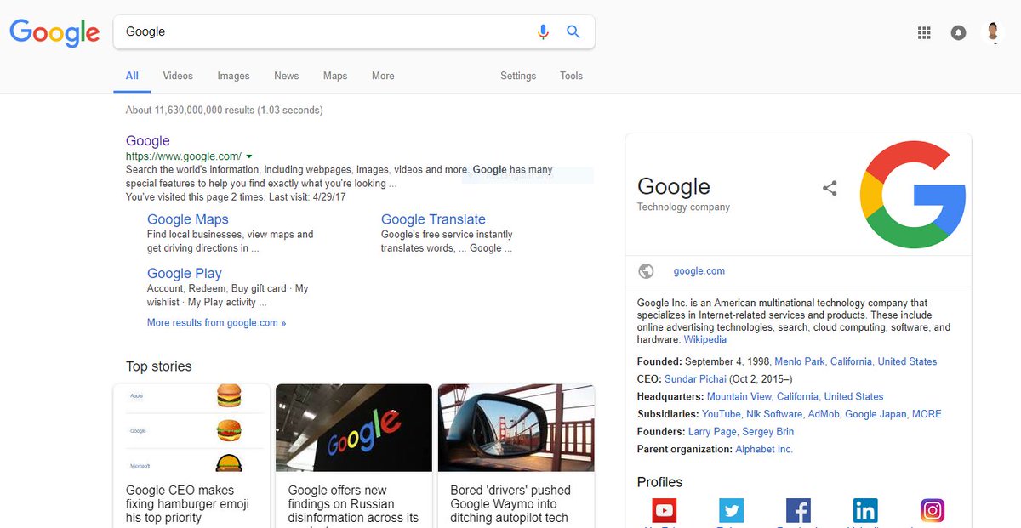Open the Twitter profile icon
Screen dimensions: 1021x528
tap(731, 510)
